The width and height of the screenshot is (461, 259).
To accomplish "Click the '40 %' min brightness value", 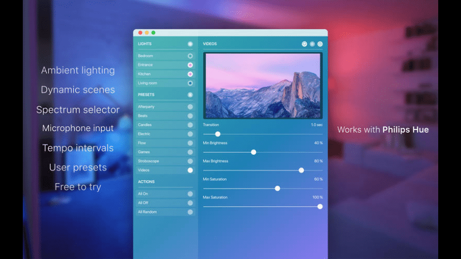I will [318, 143].
